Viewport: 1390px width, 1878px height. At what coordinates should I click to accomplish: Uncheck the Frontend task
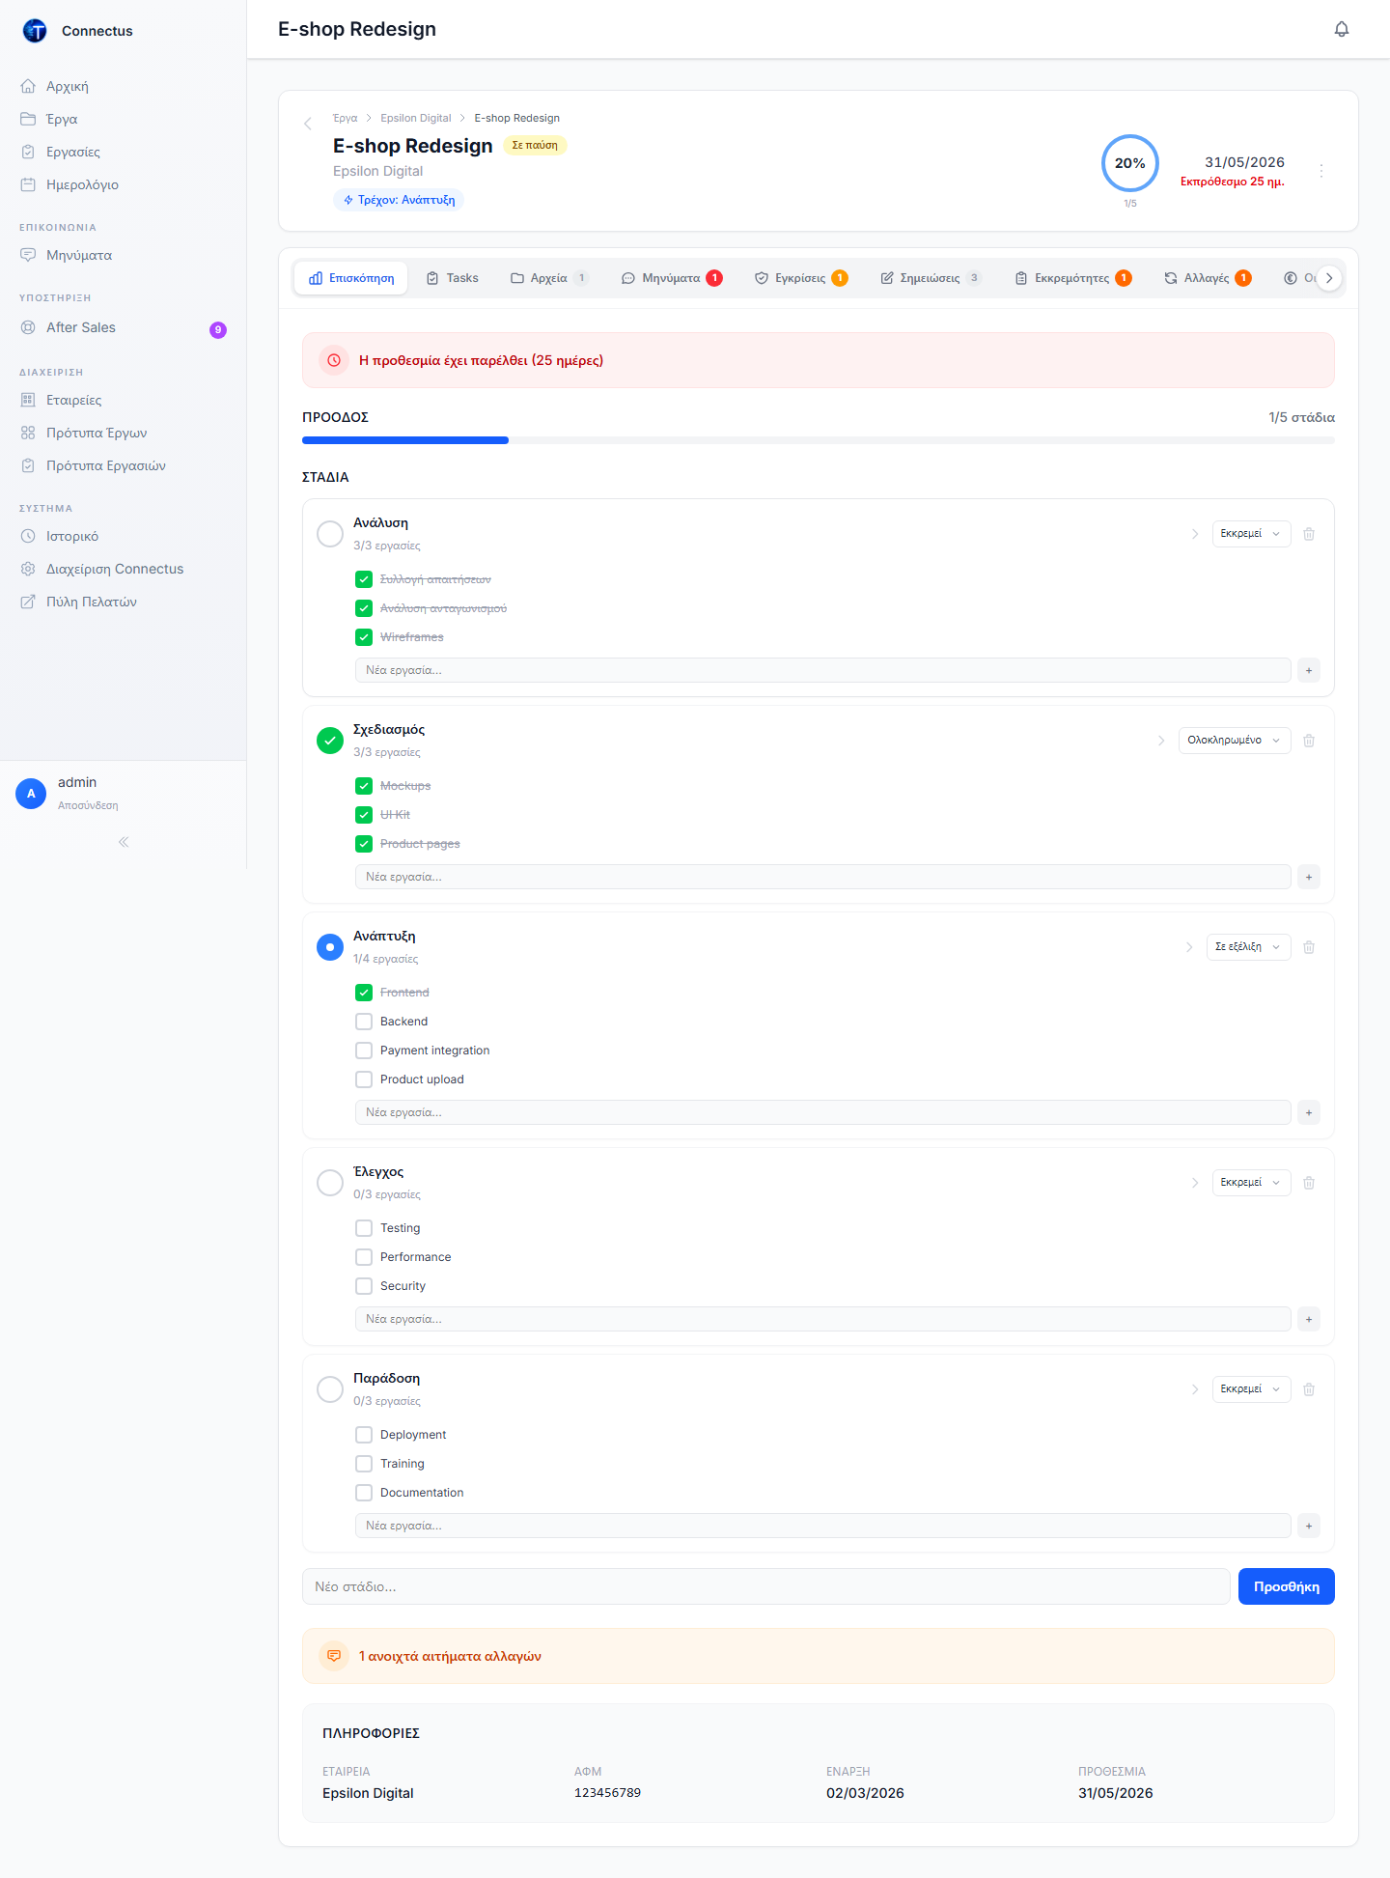coord(364,993)
